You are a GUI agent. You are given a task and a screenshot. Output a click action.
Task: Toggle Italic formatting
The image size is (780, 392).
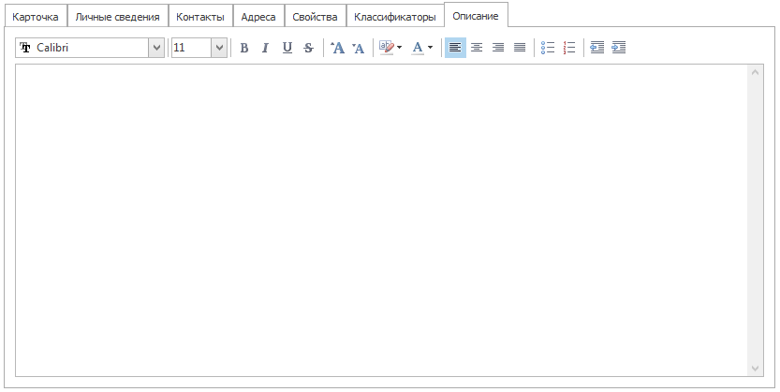[265, 48]
